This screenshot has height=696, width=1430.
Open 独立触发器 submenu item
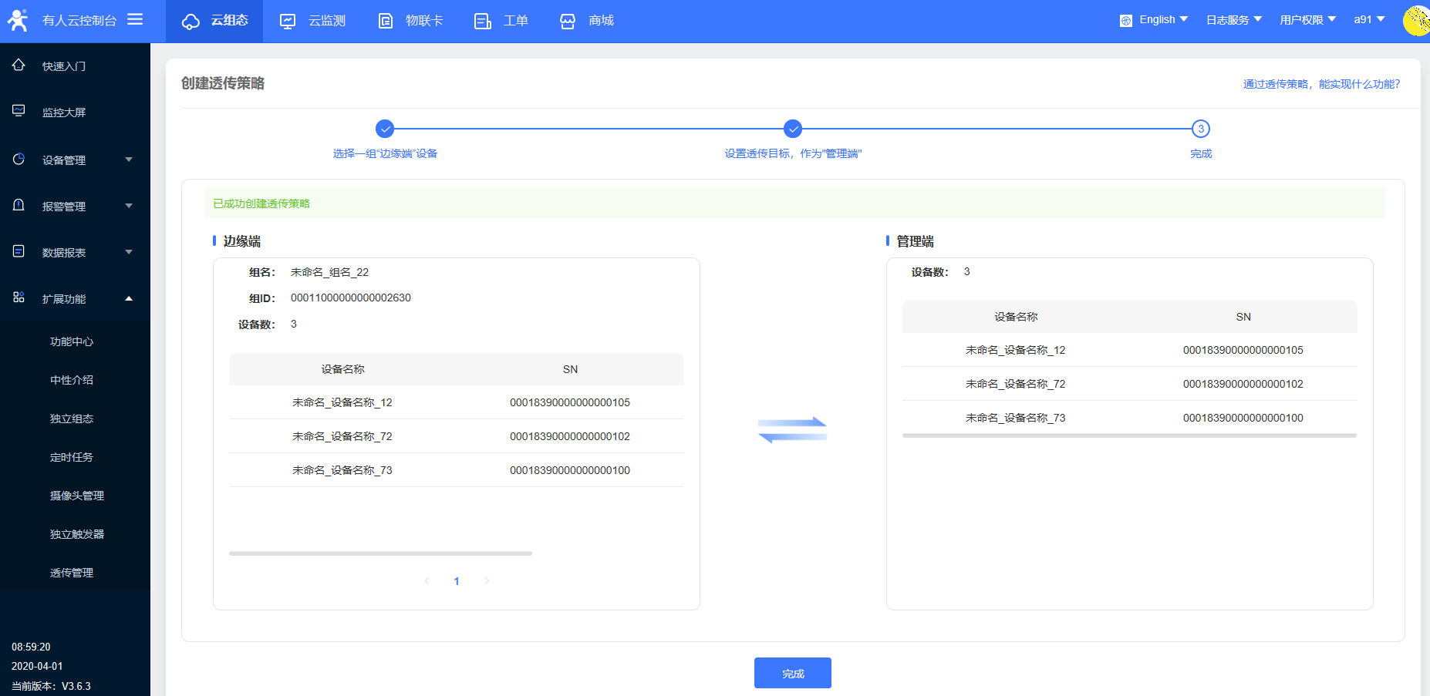coord(77,534)
